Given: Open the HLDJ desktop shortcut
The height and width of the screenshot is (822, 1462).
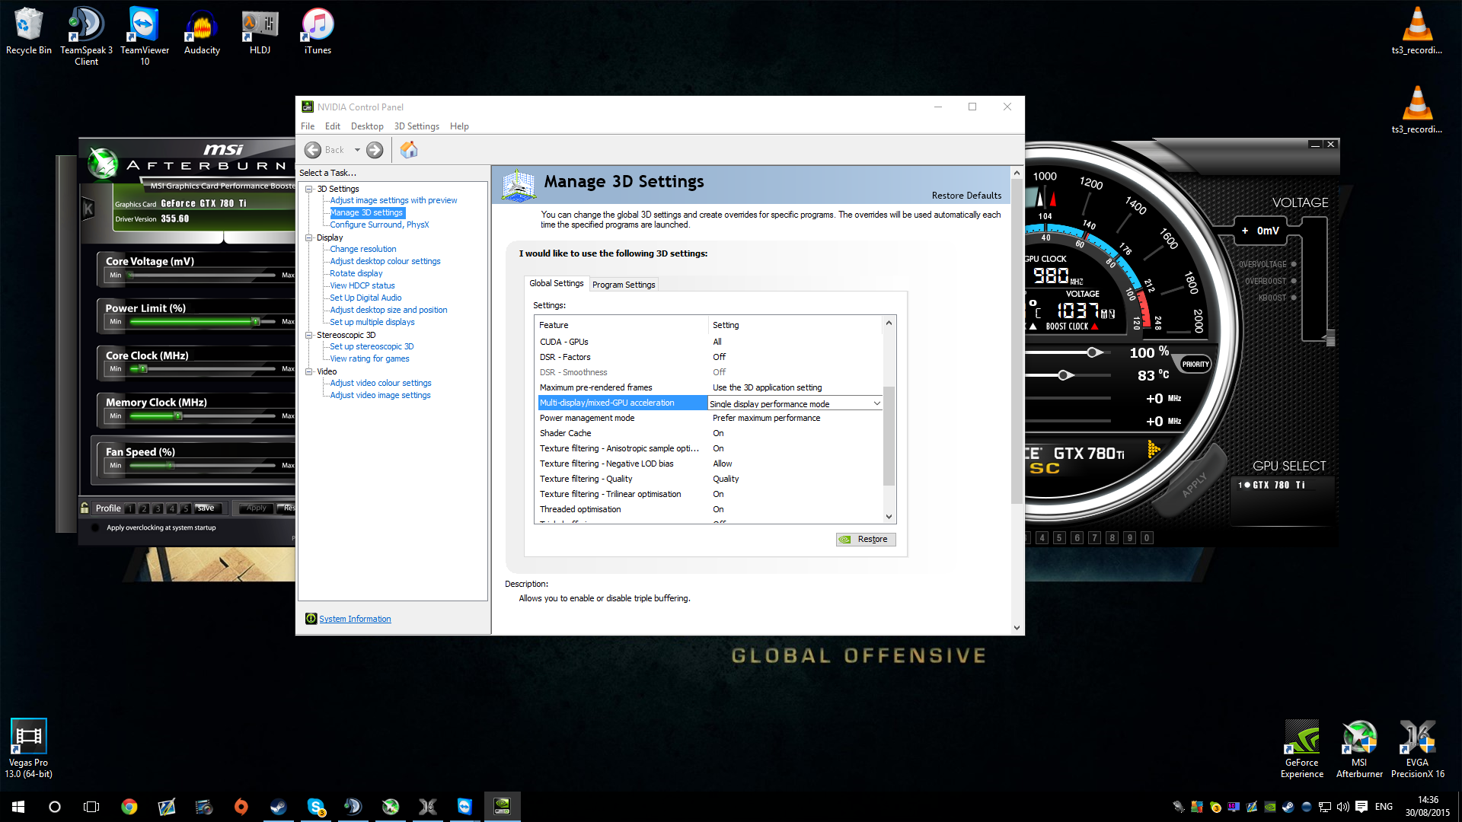Looking at the screenshot, I should click(x=260, y=31).
